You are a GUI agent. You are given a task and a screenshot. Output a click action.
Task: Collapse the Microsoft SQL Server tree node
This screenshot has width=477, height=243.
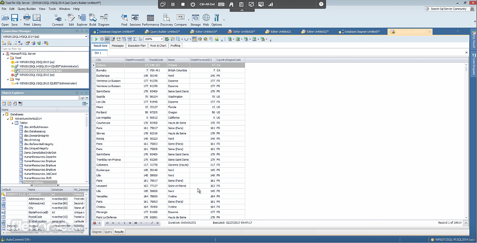pos(3,54)
